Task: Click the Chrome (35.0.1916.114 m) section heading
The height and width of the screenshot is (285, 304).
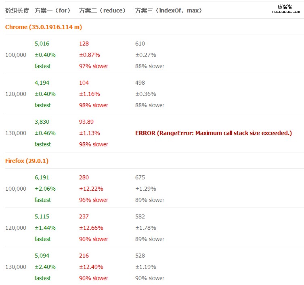Action: 44,27
